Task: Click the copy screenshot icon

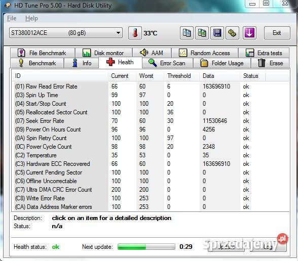Action: (x=202, y=33)
